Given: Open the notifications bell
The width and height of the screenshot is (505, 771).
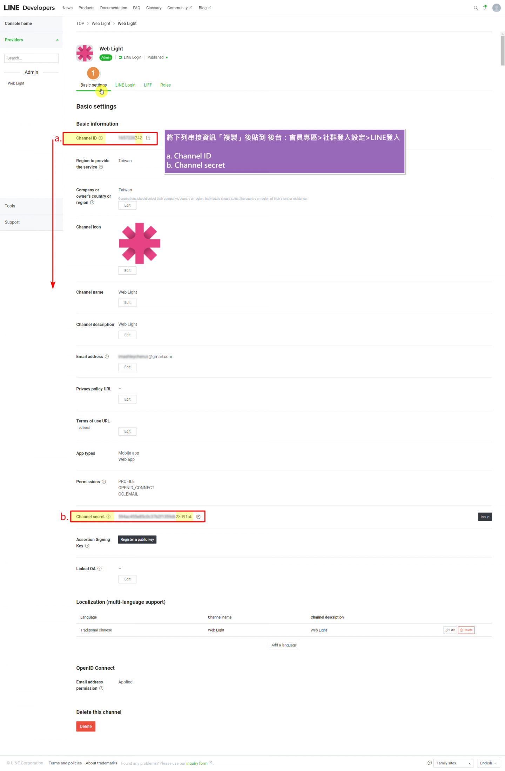Looking at the screenshot, I should coord(485,8).
